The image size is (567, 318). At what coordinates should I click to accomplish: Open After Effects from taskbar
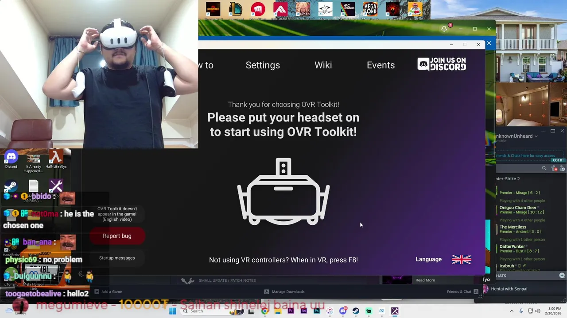[x=304, y=311]
